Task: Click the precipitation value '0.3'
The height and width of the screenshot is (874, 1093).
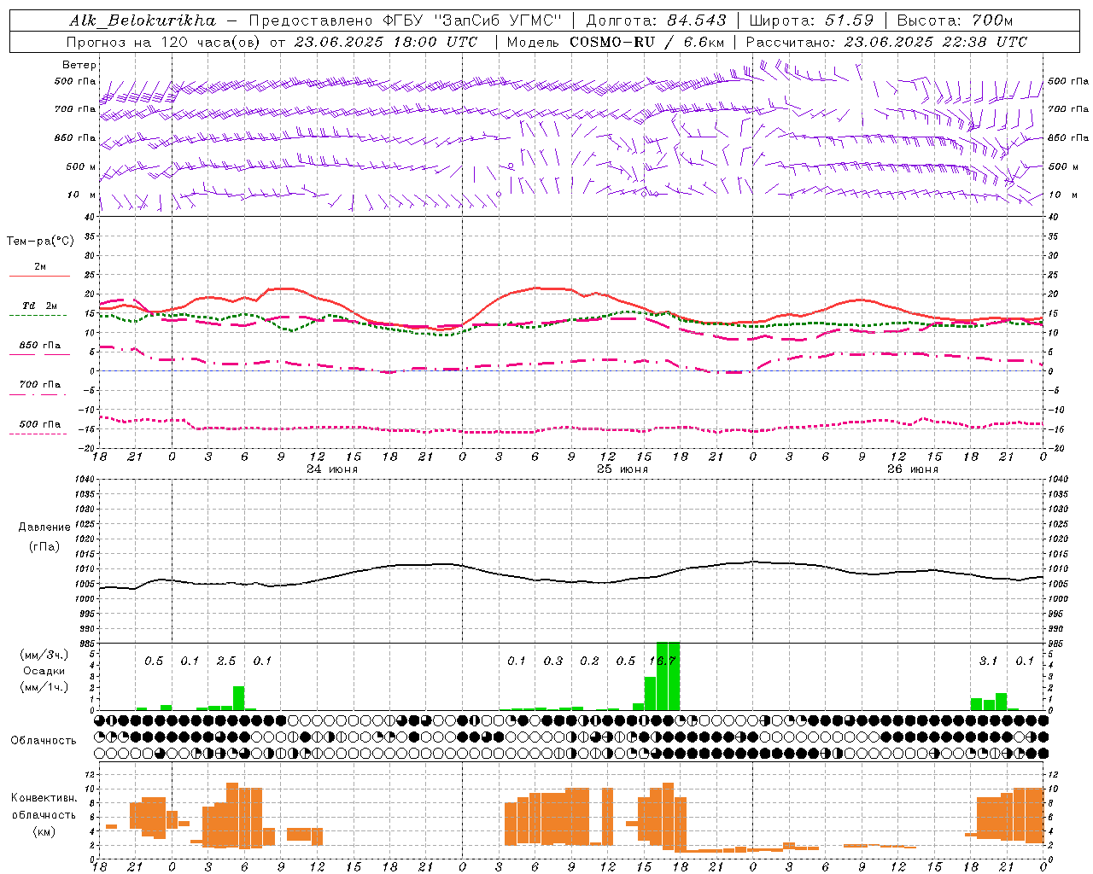Action: (553, 661)
